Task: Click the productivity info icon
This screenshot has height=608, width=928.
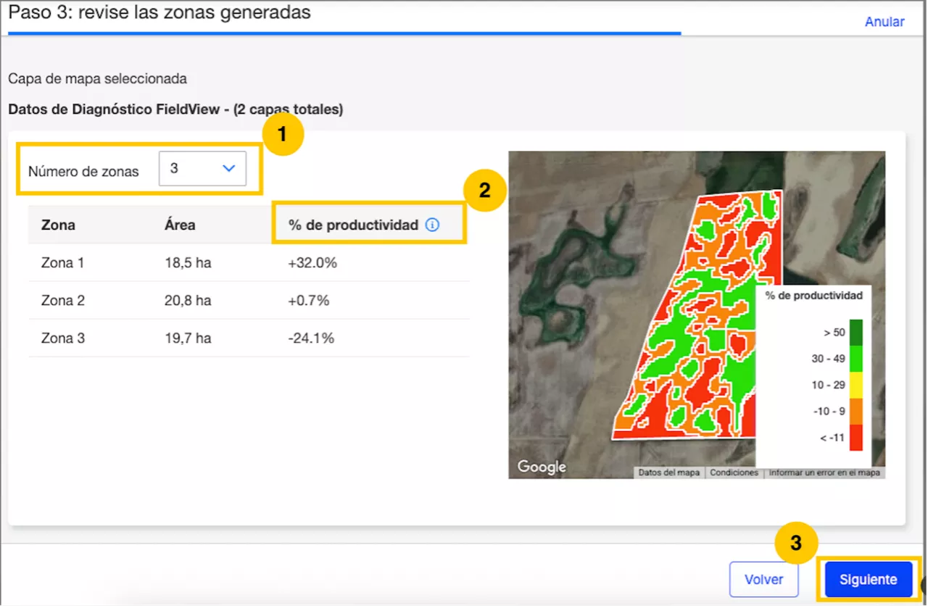Action: [432, 225]
